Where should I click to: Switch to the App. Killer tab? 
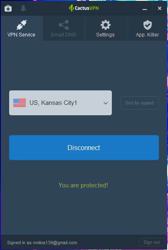[147, 28]
